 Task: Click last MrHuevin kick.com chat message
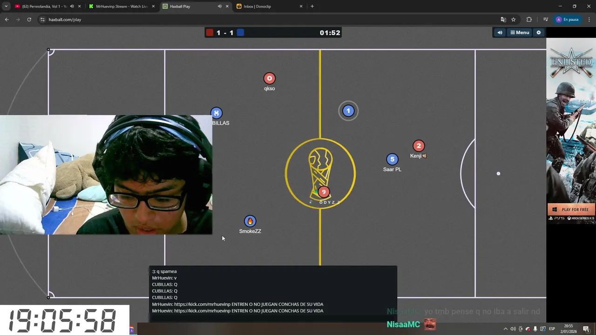(237, 311)
